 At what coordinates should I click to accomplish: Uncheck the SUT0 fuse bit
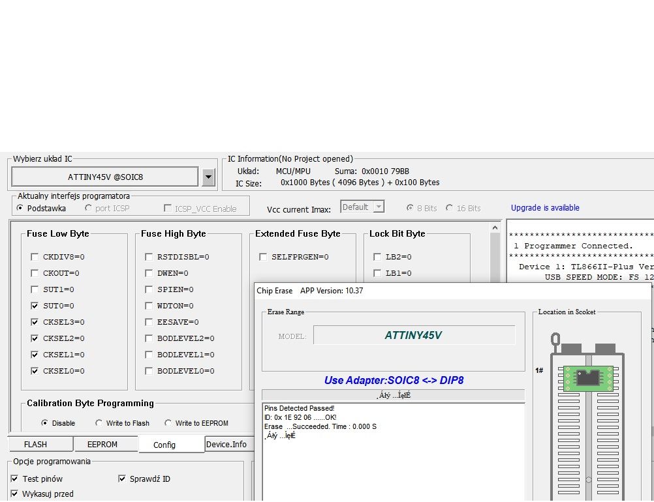pyautogui.click(x=35, y=306)
